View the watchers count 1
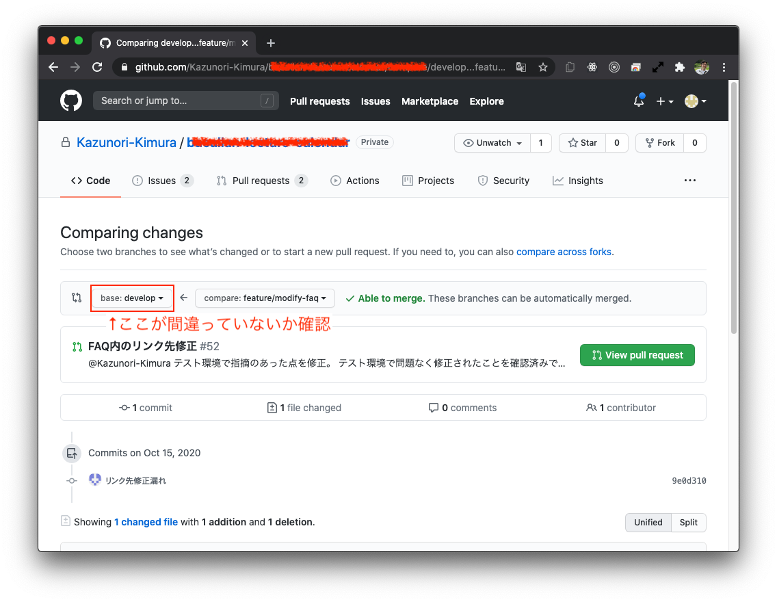Screen dimensions: 777x602 540,143
